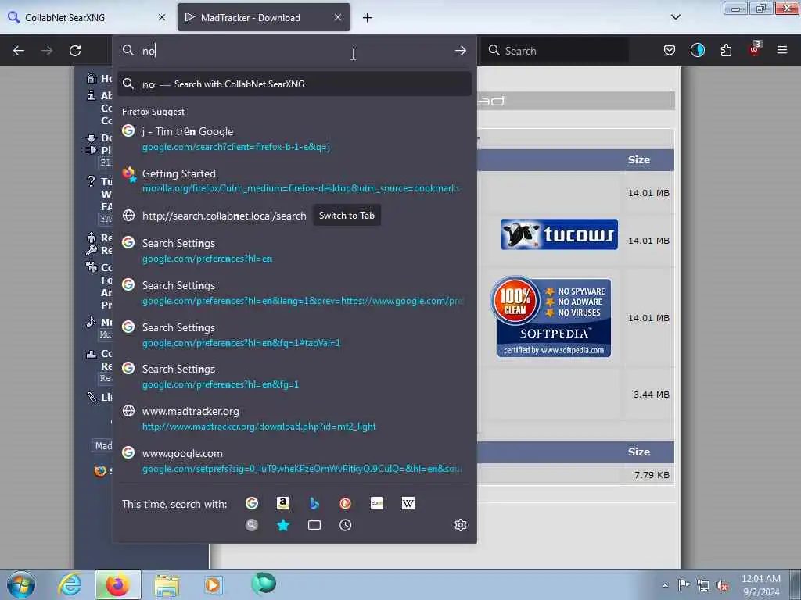Close the CollabNet SearXNG tab
The height and width of the screenshot is (600, 801).
pyautogui.click(x=162, y=17)
